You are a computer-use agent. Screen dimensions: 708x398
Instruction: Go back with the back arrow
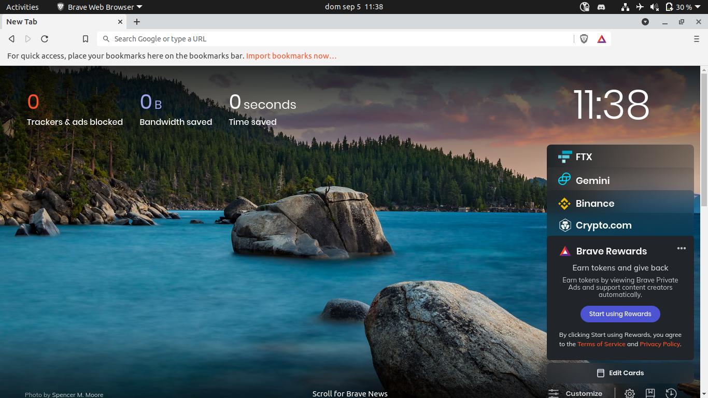[11, 39]
